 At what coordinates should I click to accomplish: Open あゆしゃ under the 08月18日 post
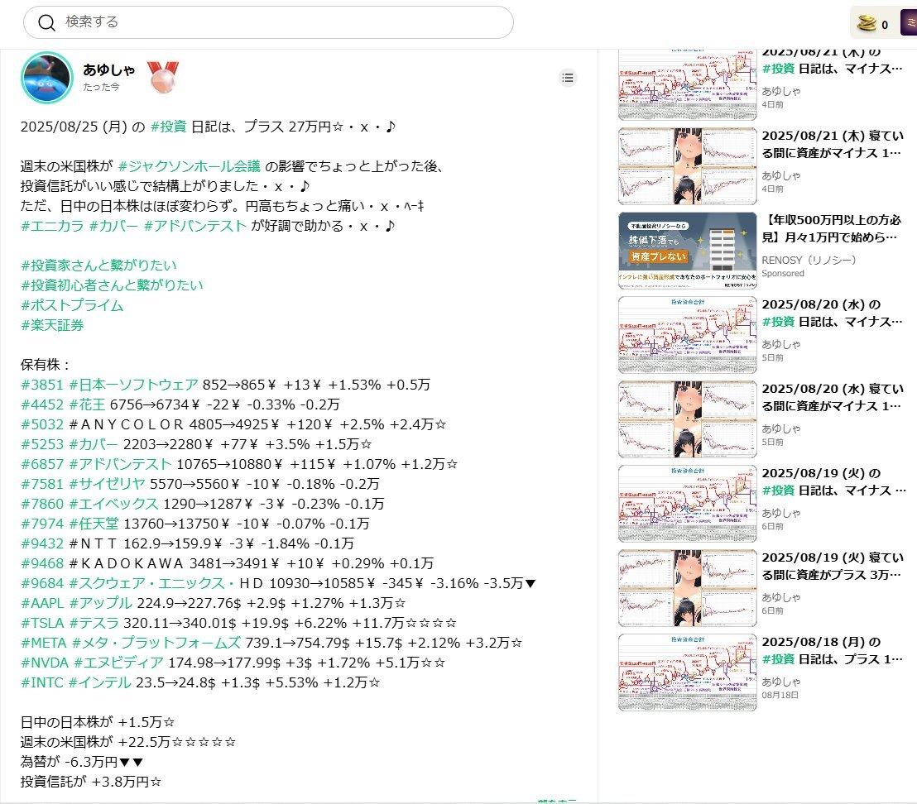point(780,682)
